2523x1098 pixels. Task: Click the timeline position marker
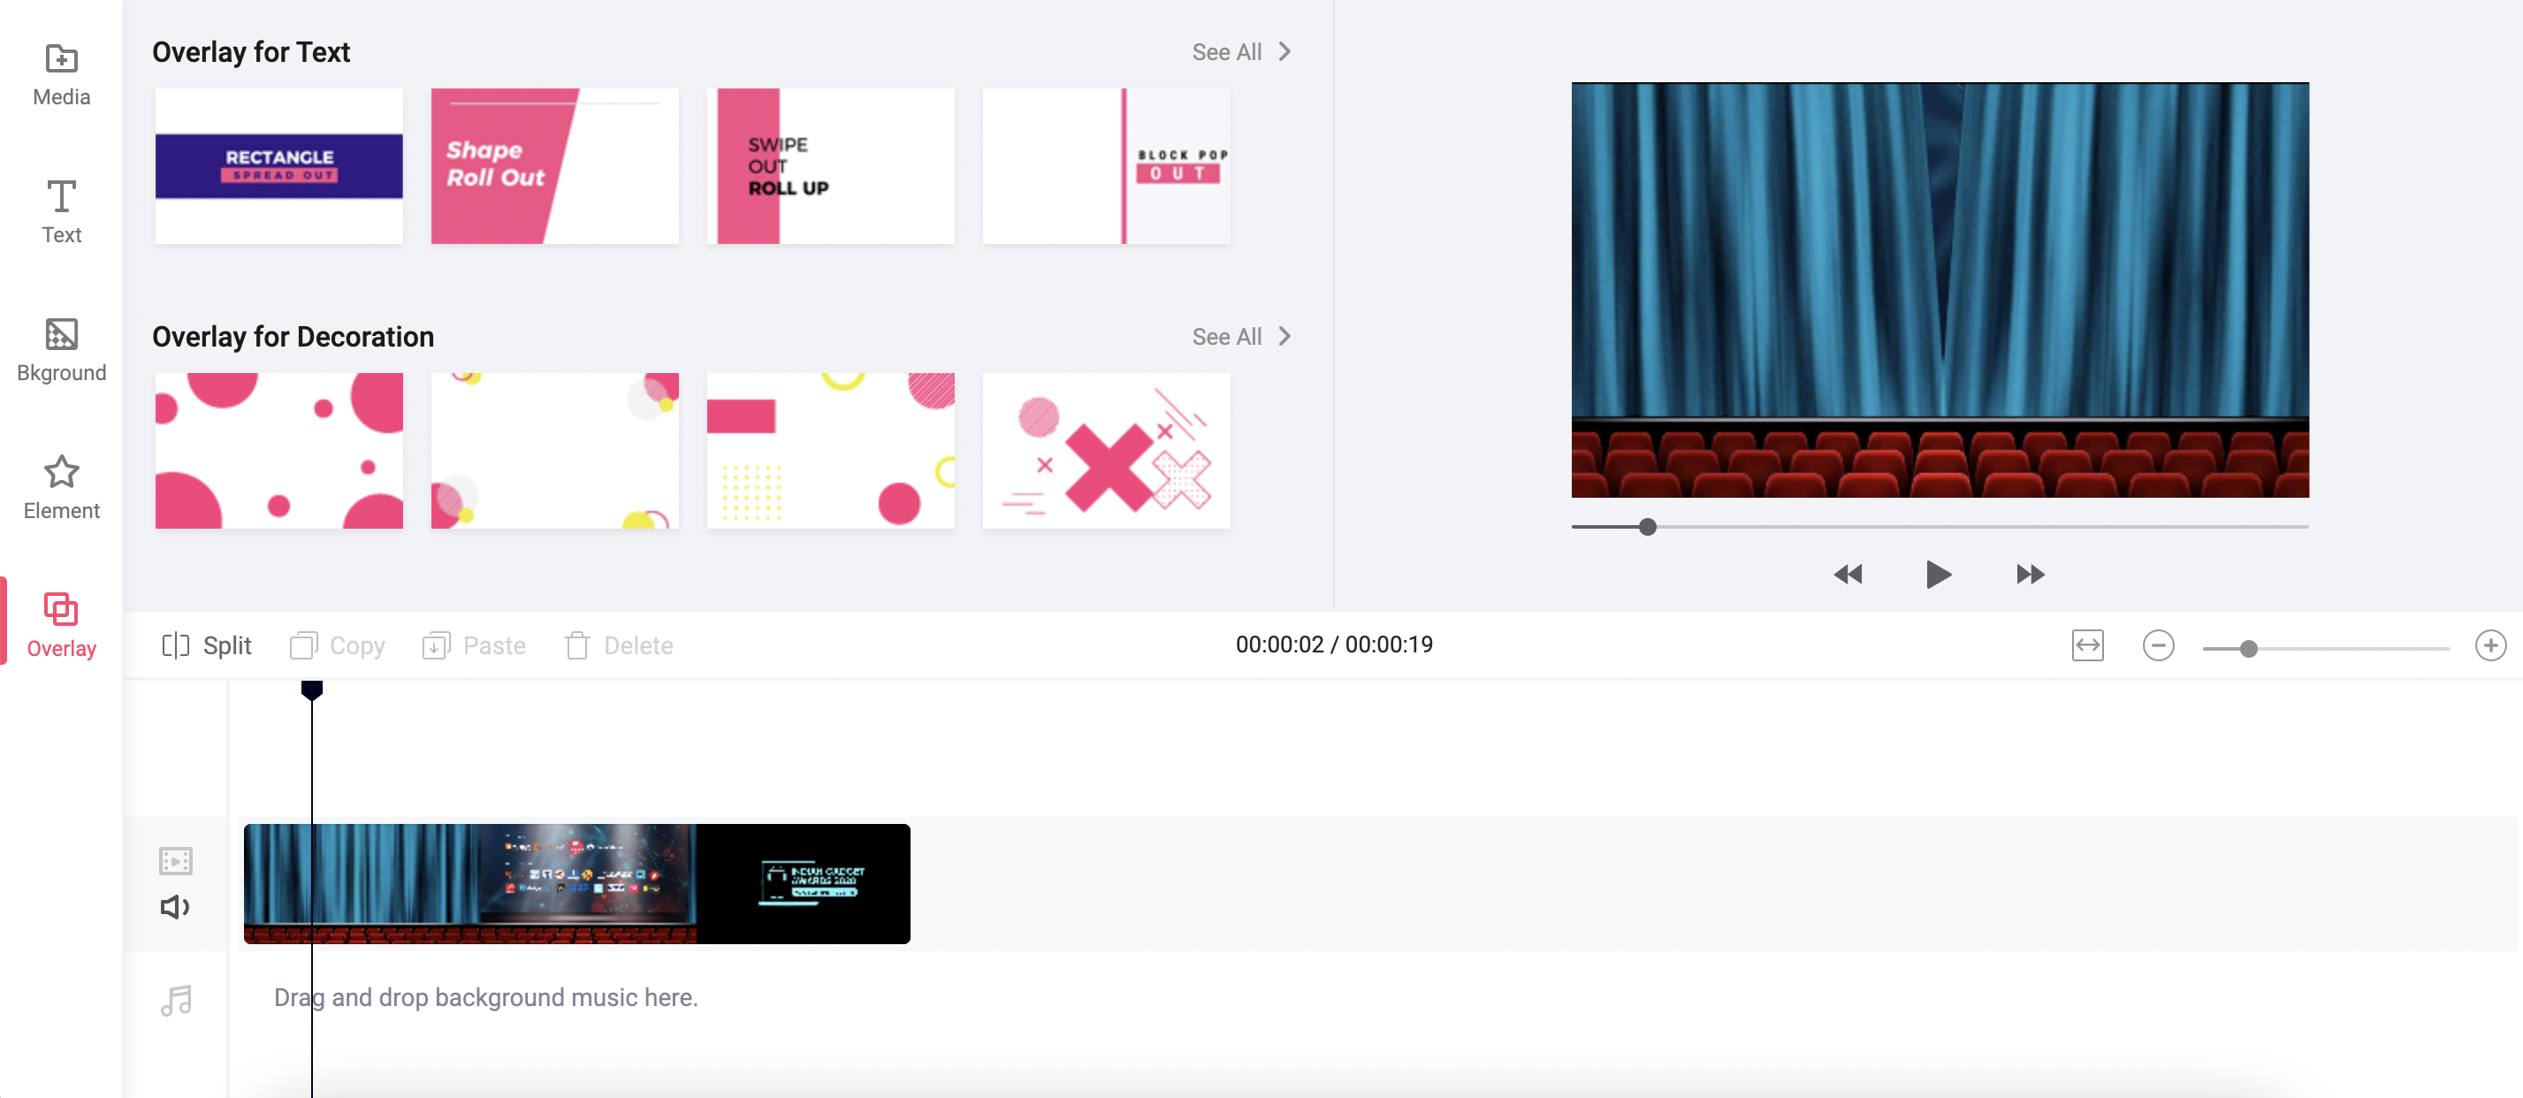pyautogui.click(x=314, y=689)
